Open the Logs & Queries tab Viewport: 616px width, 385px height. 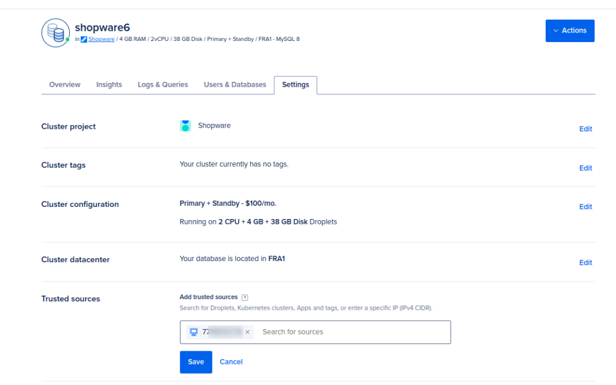point(162,85)
